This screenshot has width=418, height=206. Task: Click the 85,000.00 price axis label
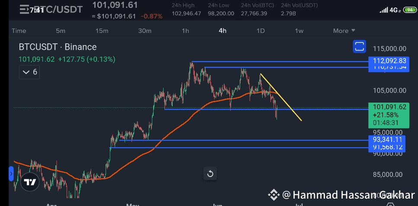coord(388,174)
